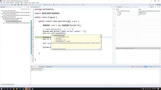This screenshot has height=90, width=161.
Task: Open the Refactor menu
Action: tap(12, 3)
